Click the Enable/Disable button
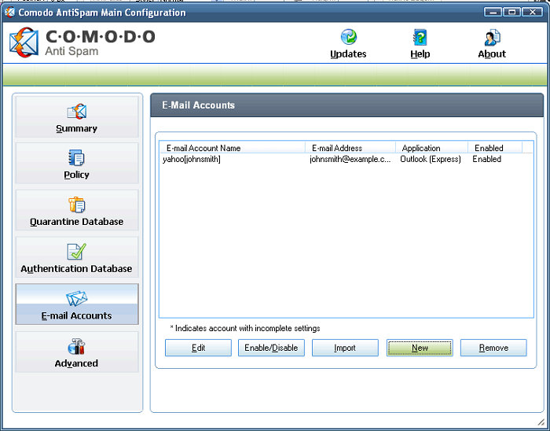Image resolution: width=550 pixels, height=431 pixels. (271, 348)
